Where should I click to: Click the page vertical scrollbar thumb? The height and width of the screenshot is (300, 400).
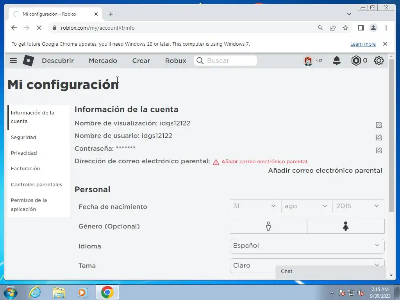pos(391,135)
